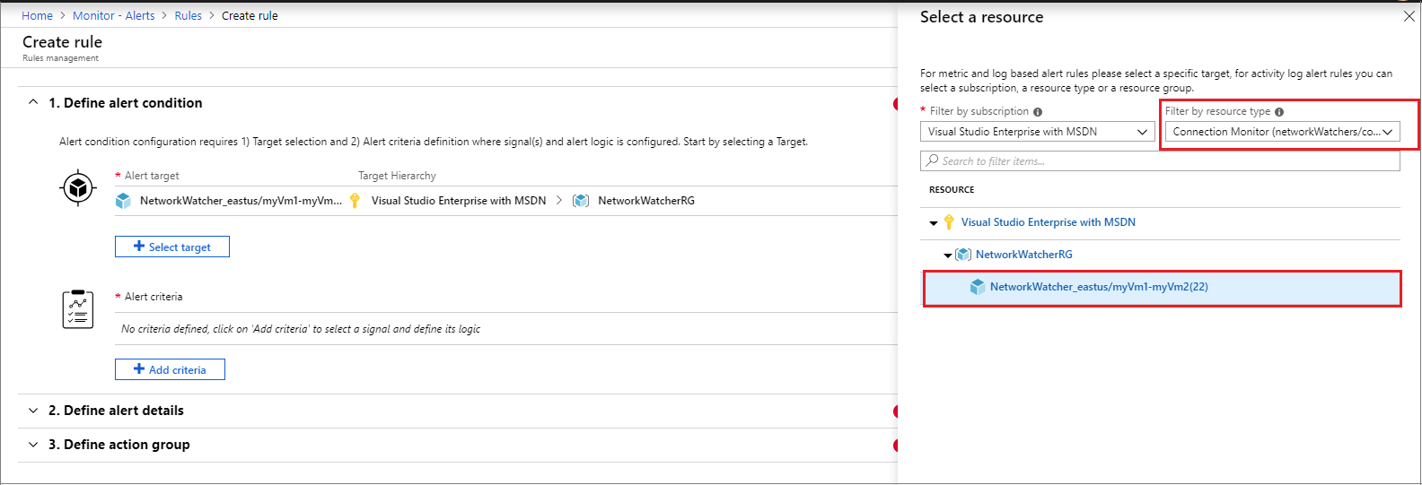This screenshot has height=485, width=1422.
Task: Open the Home breadcrumb link
Action: (37, 16)
